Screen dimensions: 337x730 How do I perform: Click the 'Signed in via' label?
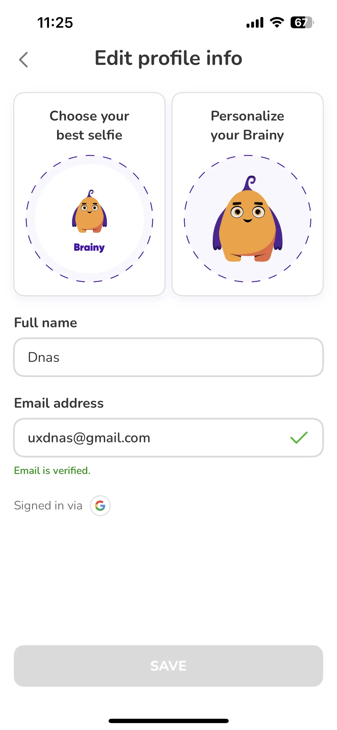pos(48,506)
